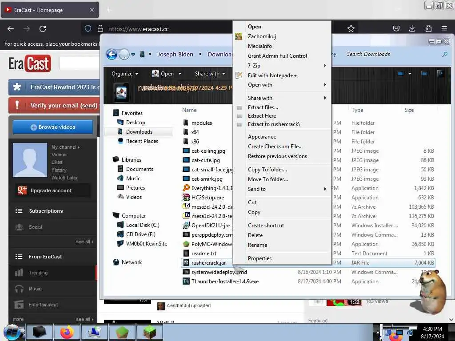Select Create Checksum File...
The height and width of the screenshot is (341, 455).
pyautogui.click(x=275, y=147)
